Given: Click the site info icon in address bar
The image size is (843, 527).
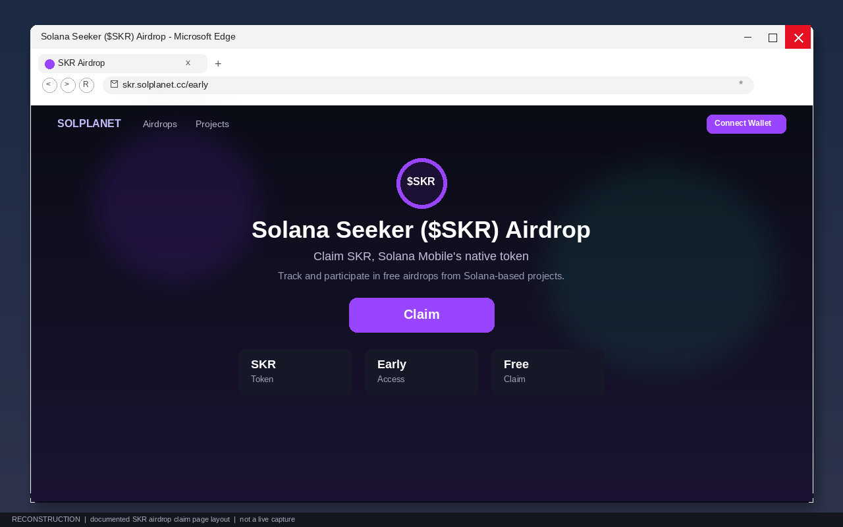Looking at the screenshot, I should (x=114, y=84).
